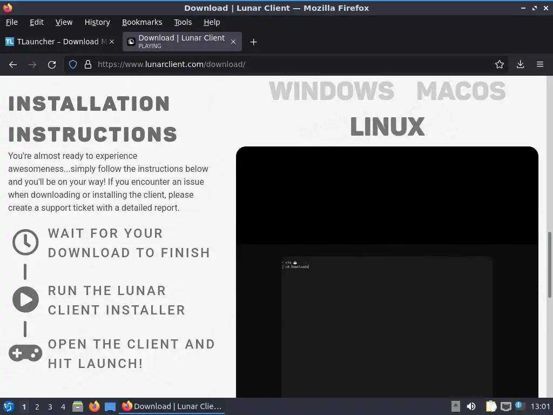Image resolution: width=553 pixels, height=415 pixels.
Task: Switch to workspace 3 in the taskbar
Action: (50, 407)
